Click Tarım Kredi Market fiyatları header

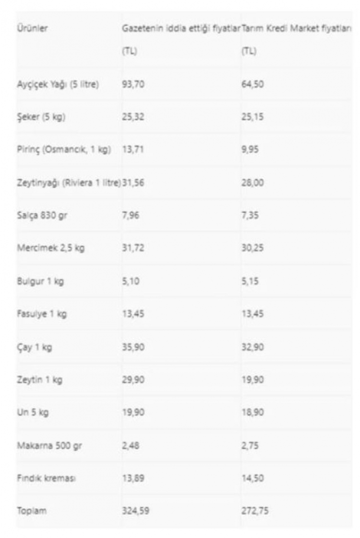click(x=296, y=29)
